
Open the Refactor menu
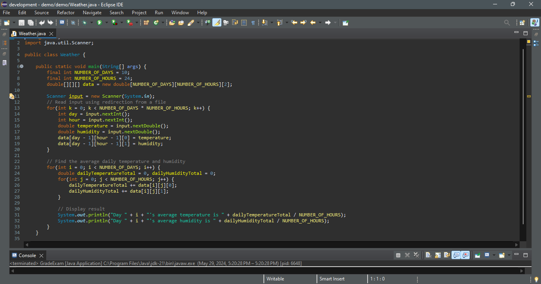click(x=65, y=13)
